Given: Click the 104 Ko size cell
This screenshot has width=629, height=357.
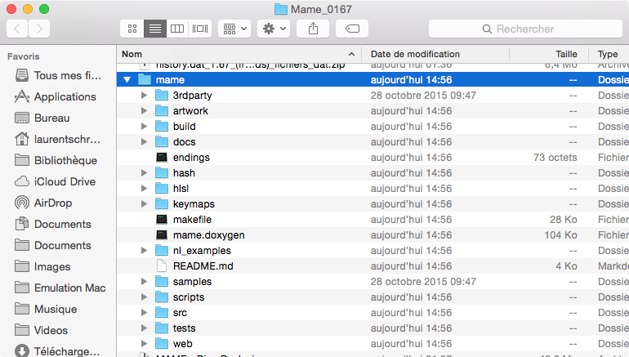Looking at the screenshot, I should pos(560,235).
